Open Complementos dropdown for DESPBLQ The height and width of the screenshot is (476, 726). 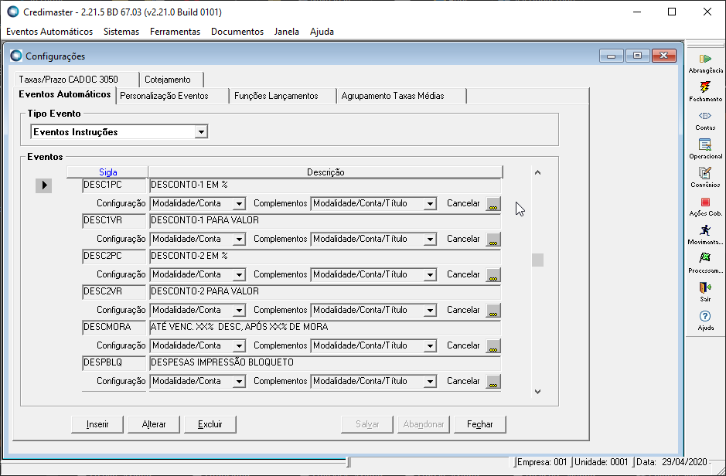coord(430,381)
